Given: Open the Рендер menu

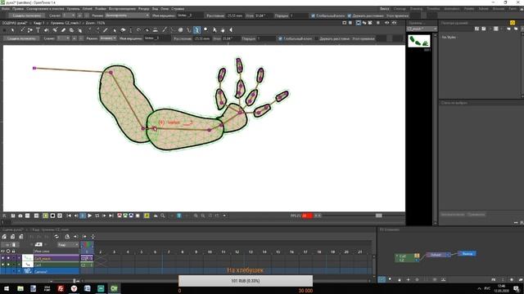Looking at the screenshot, I should click(x=144, y=9).
